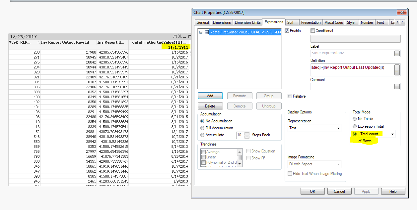Switch to the Visual Cues tab
The height and width of the screenshot is (210, 417).
[x=334, y=22]
